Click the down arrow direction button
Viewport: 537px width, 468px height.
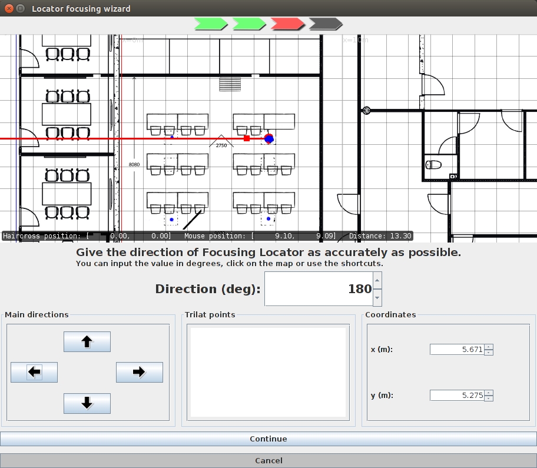coord(87,403)
